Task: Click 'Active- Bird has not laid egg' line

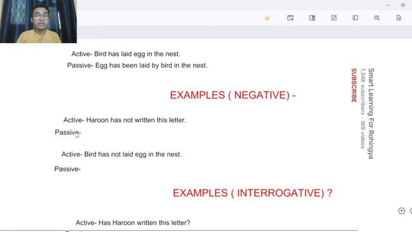Action: (x=122, y=154)
